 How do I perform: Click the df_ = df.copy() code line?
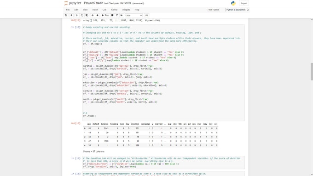[x=93, y=44]
